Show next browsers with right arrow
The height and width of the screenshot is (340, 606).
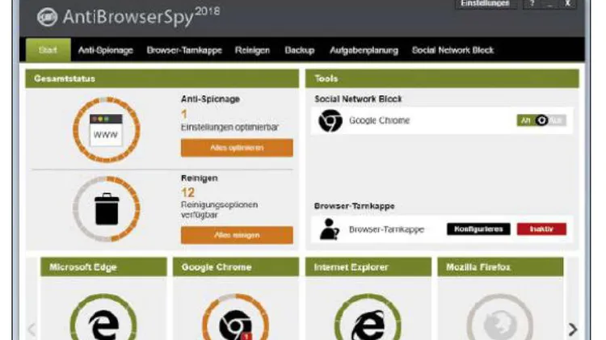coord(573,330)
